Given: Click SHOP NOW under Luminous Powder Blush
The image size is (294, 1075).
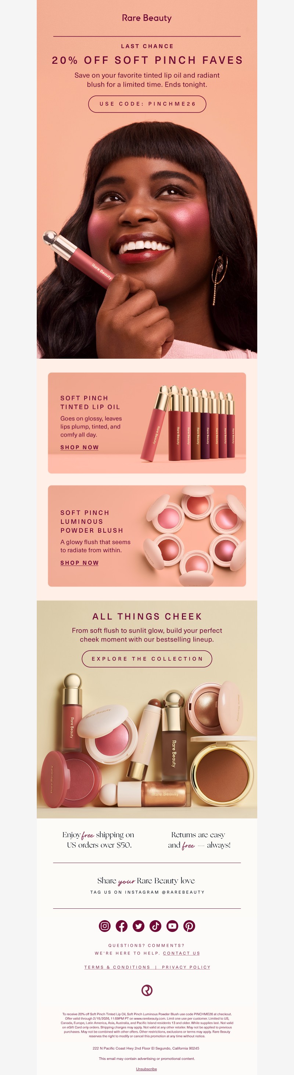Looking at the screenshot, I should point(79,563).
